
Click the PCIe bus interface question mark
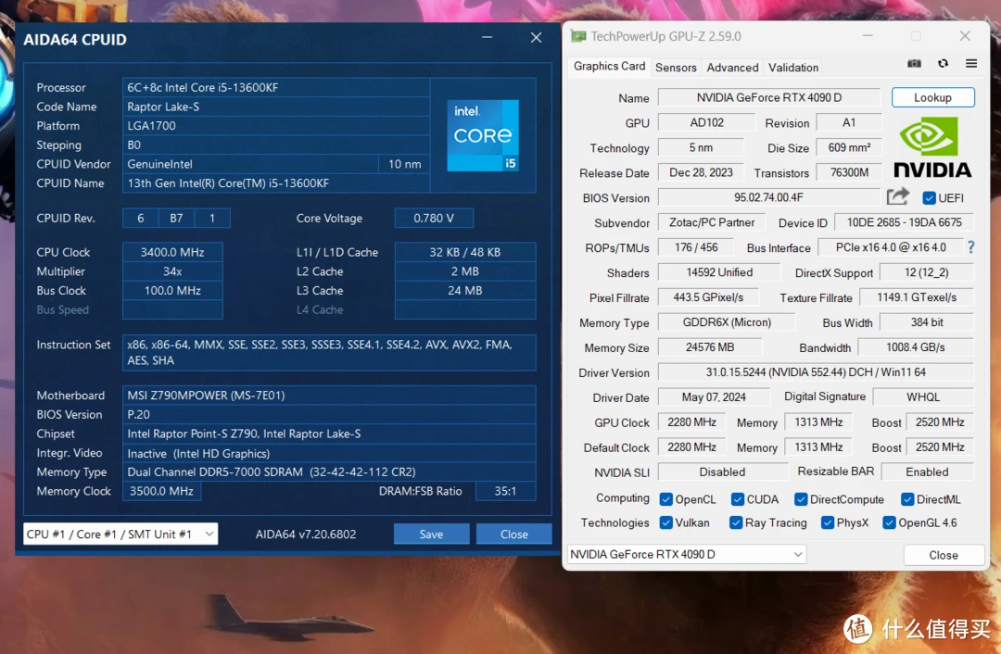tap(970, 247)
